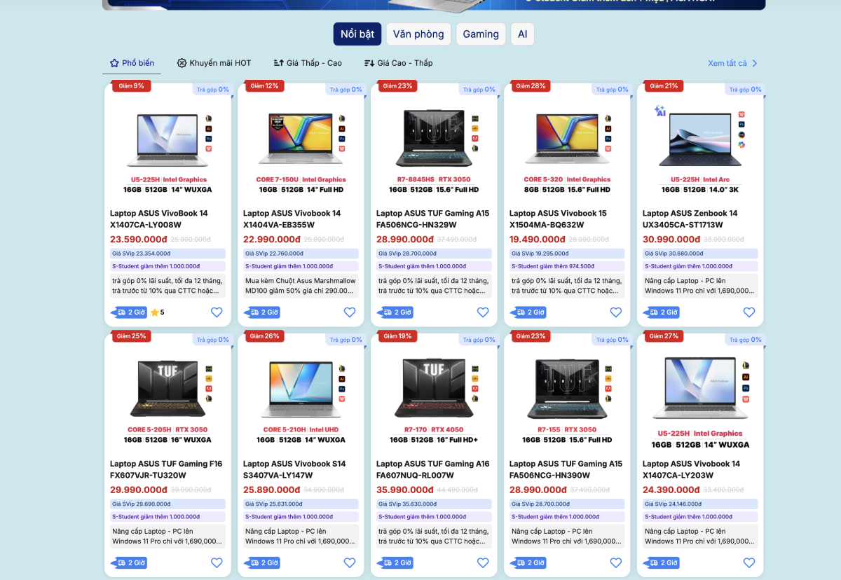Open the Văn phòng category tab
This screenshot has height=580, width=841.
coord(418,34)
